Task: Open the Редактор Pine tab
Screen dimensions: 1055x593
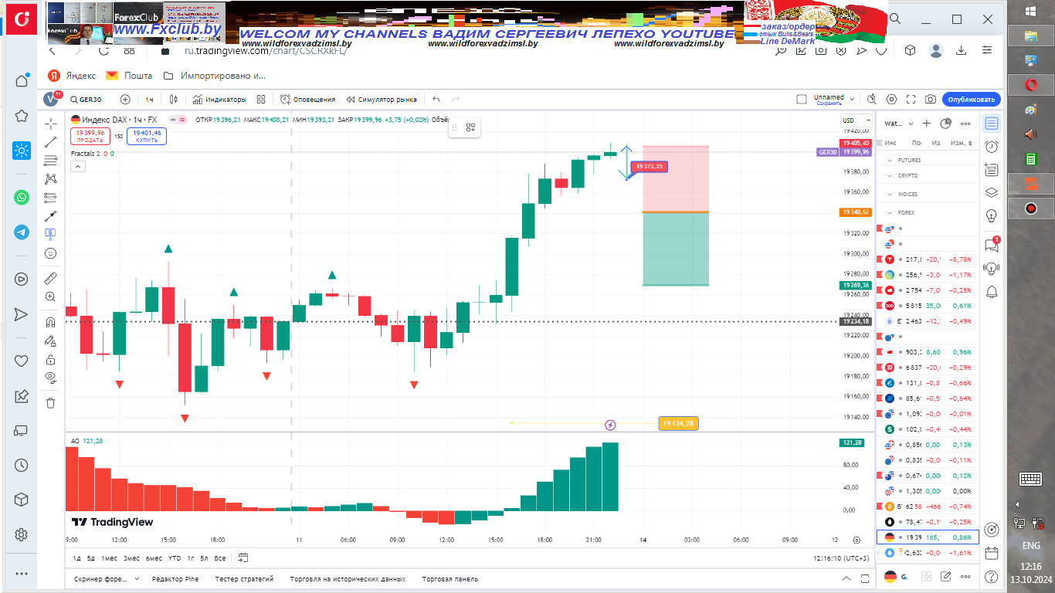Action: point(175,578)
